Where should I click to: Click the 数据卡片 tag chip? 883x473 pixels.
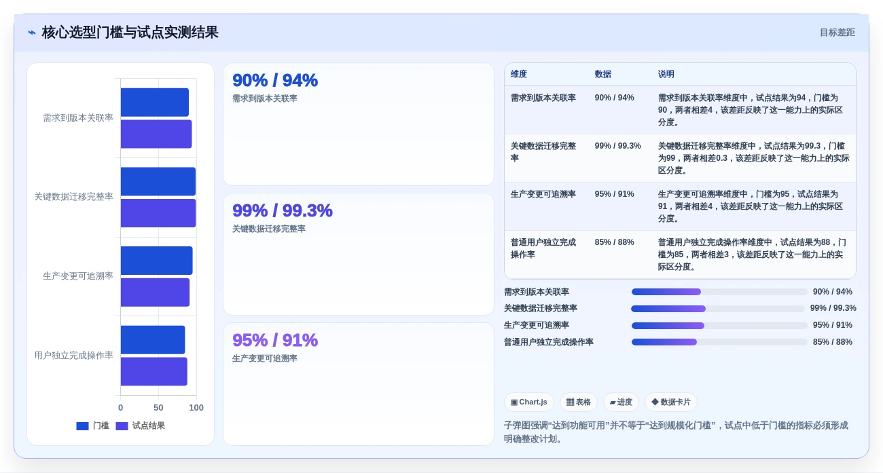(x=670, y=402)
